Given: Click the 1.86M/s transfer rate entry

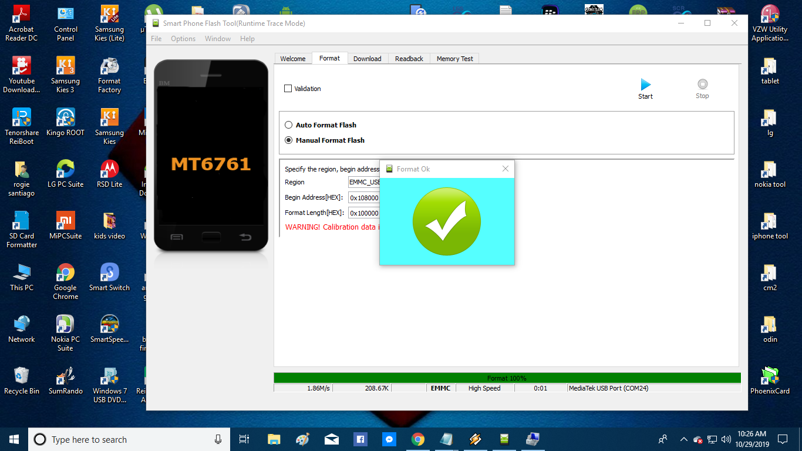Looking at the screenshot, I should (x=303, y=388).
